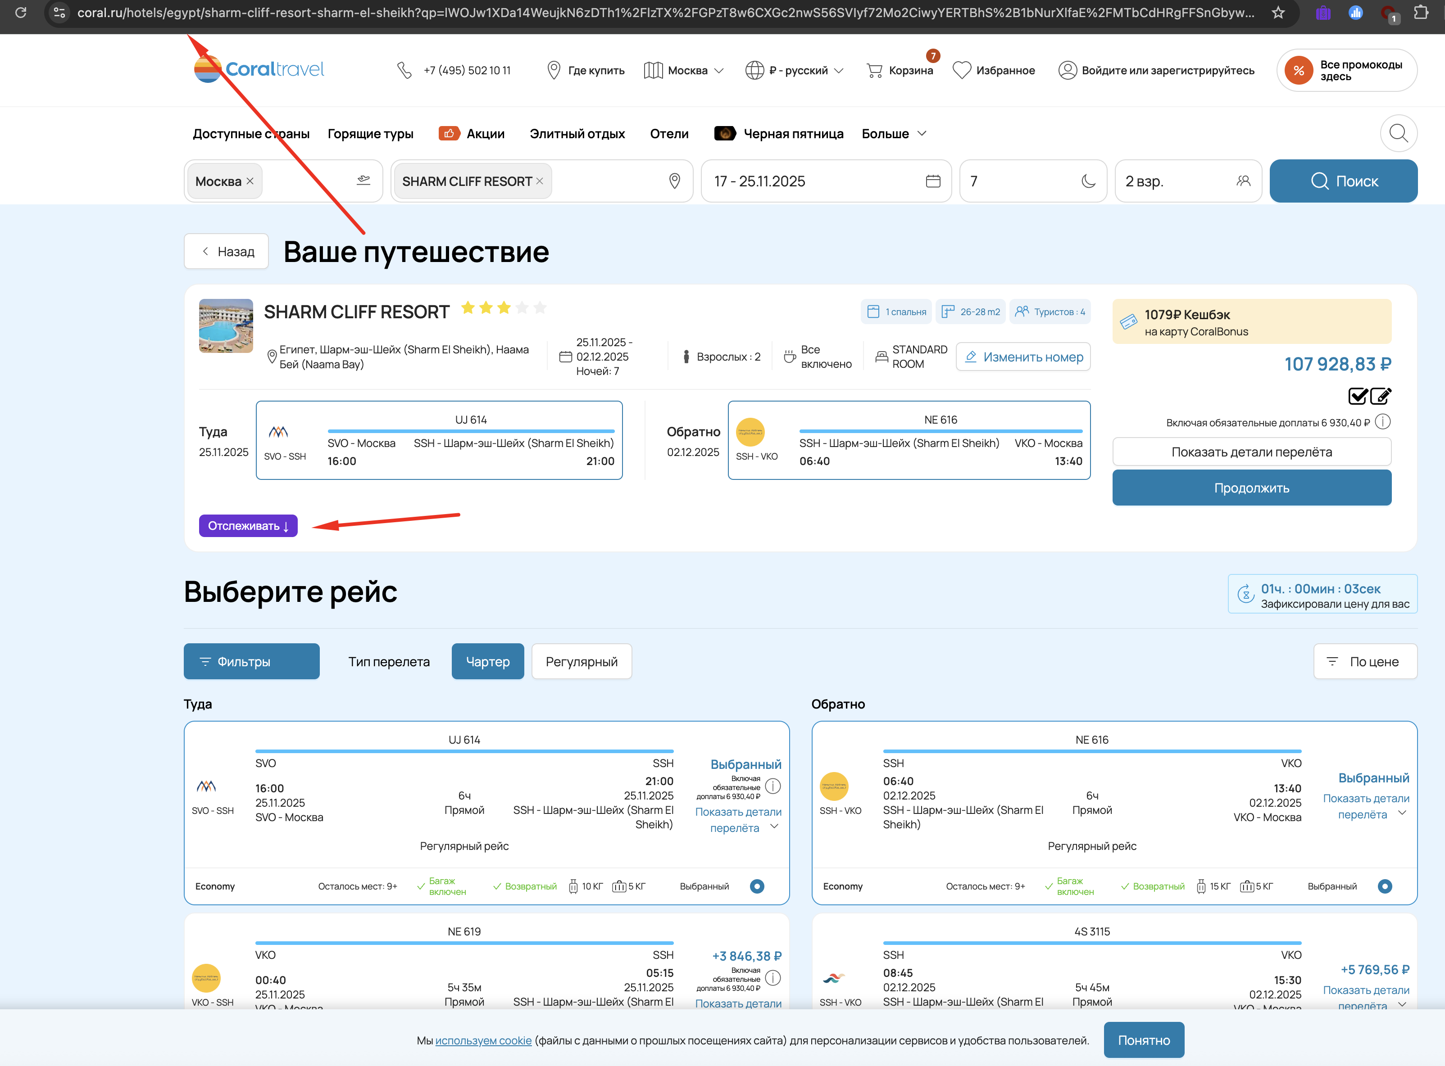The width and height of the screenshot is (1445, 1066).
Task: Bookmark page with browser star icon
Action: (x=1278, y=12)
